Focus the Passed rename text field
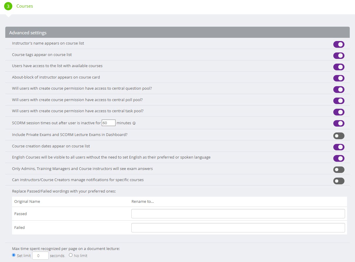The height and width of the screenshot is (262, 355). pyautogui.click(x=238, y=214)
